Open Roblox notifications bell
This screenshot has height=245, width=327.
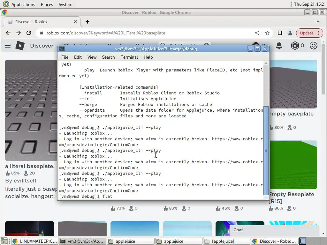279,46
